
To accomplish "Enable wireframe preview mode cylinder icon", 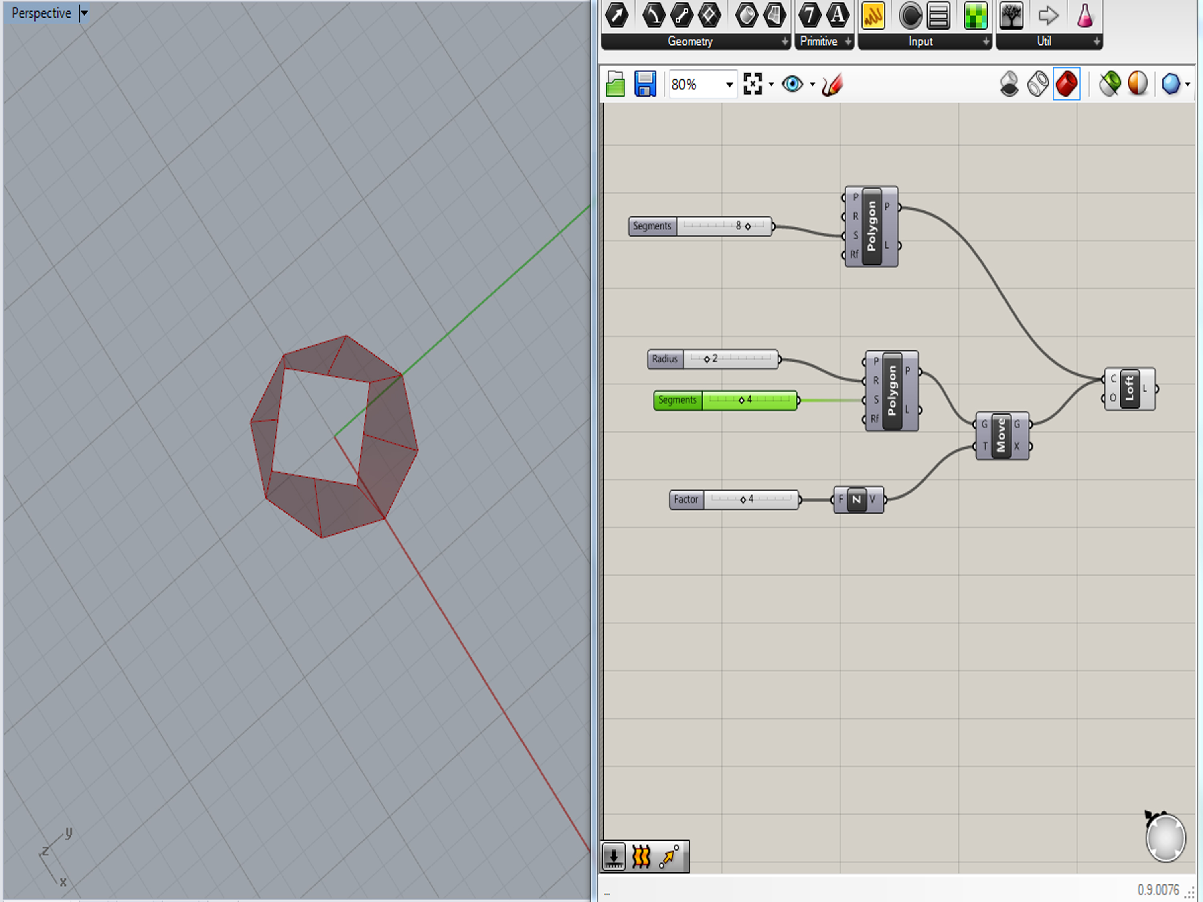I will (1038, 84).
